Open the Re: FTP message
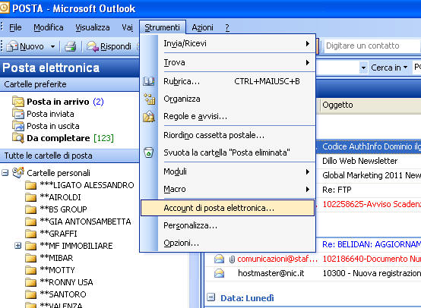The width and height of the screenshot is (421, 308). point(337,190)
